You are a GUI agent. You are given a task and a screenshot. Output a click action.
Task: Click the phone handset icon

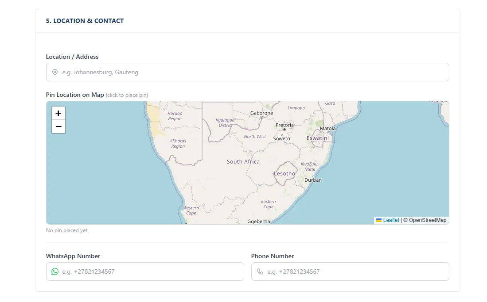coord(260,271)
